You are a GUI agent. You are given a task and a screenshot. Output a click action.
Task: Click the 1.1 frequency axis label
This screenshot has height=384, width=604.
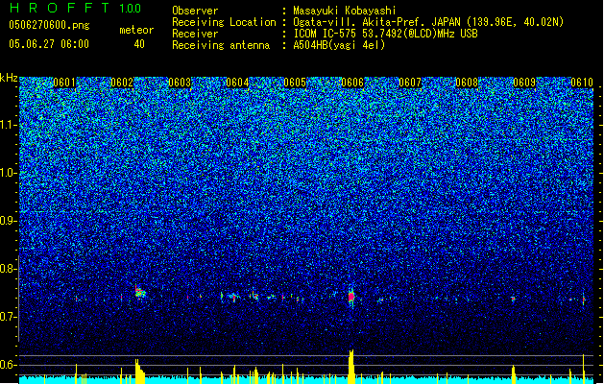point(9,125)
